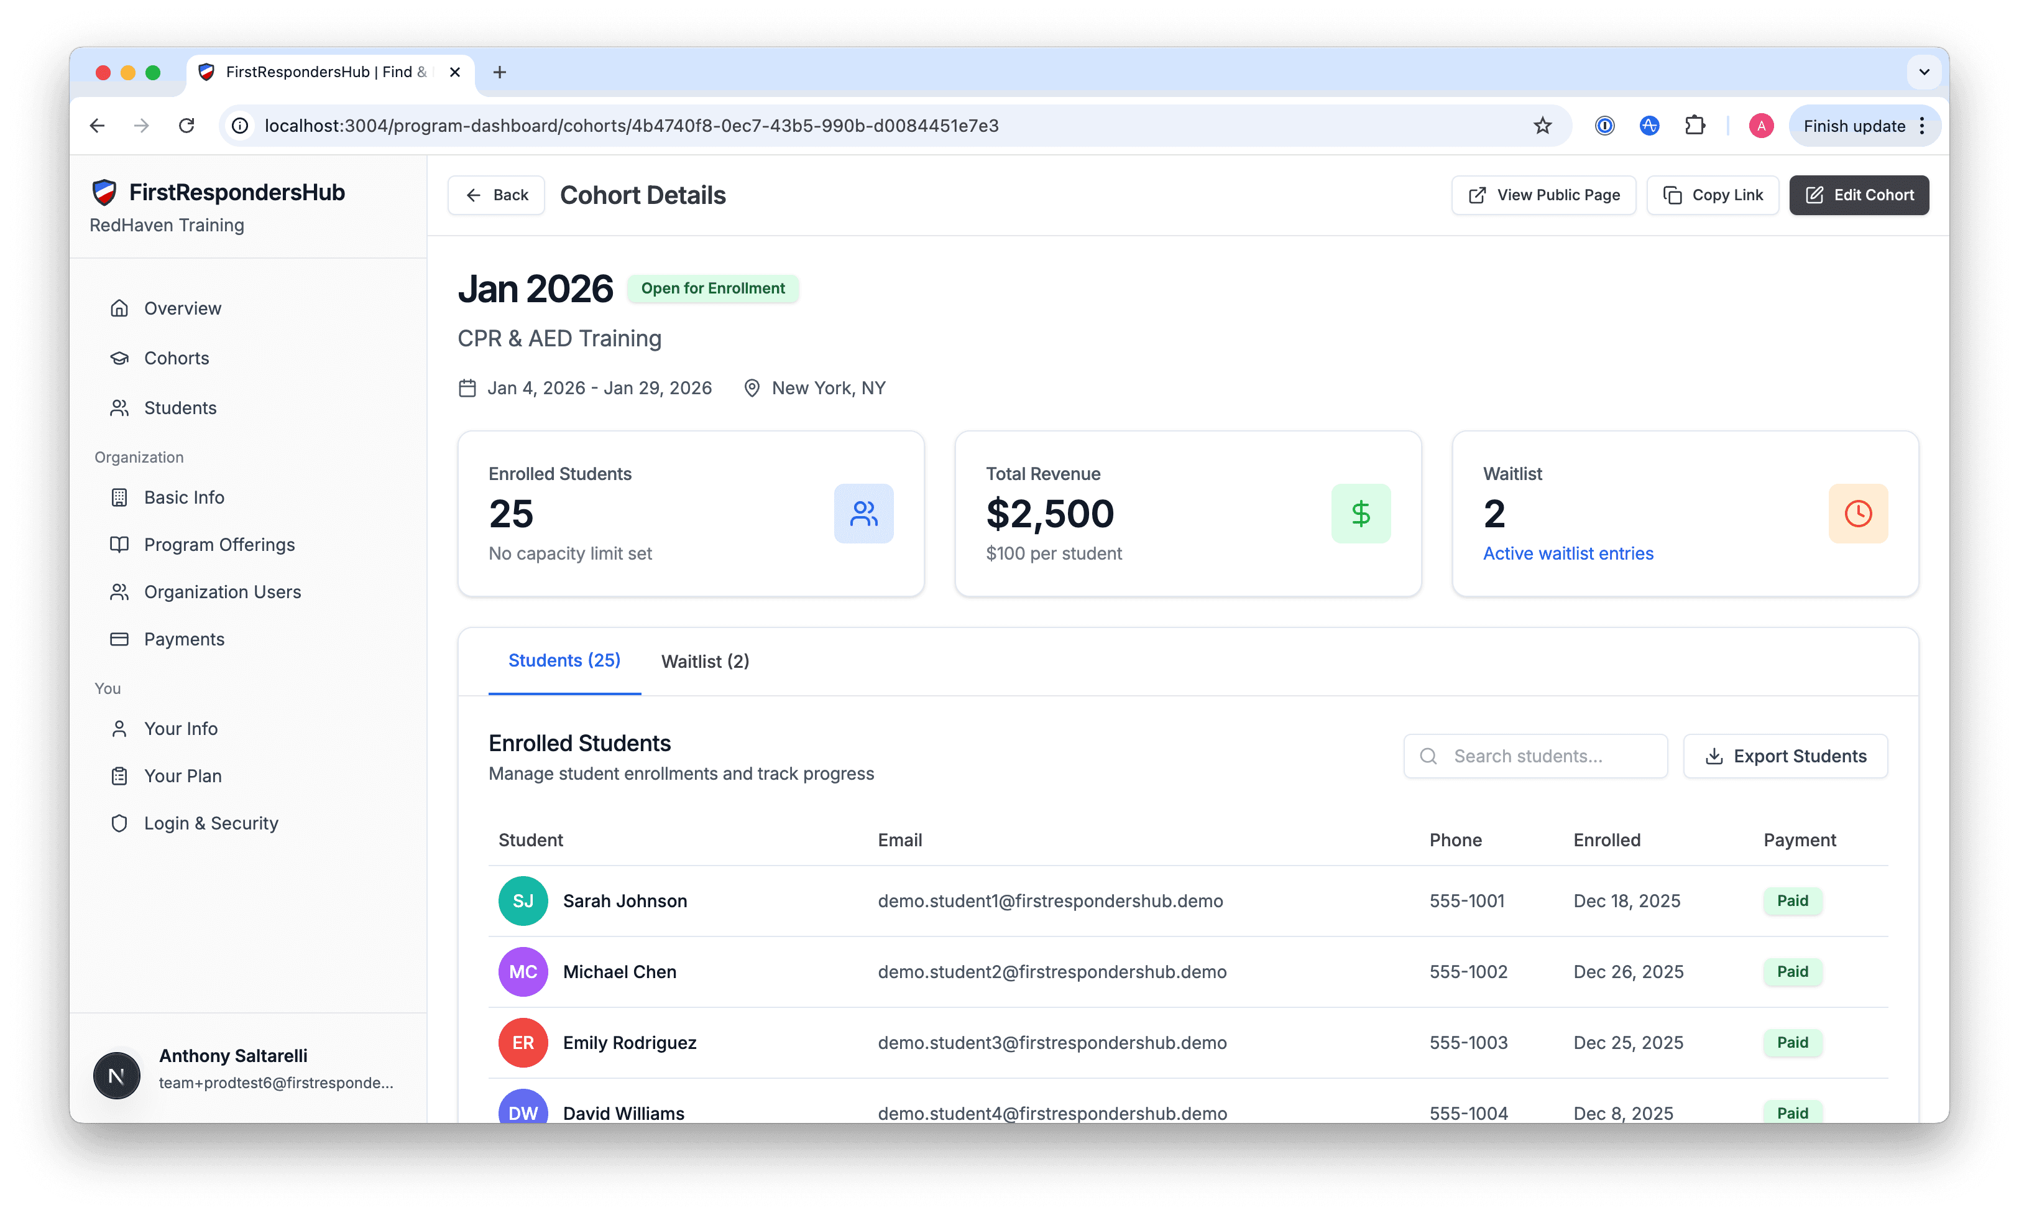Click the calendar icon beside the cohort dates
Screen dimensions: 2019x1215
(x=467, y=387)
